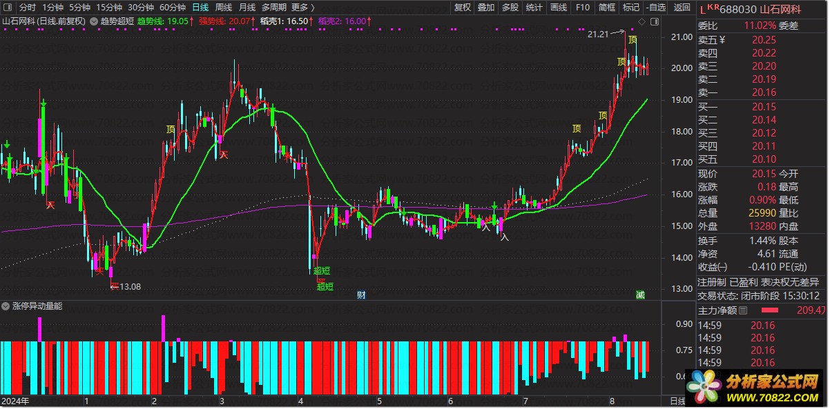830x409 pixels.
Task: Click the KR badge next to the stock code
Action: (x=712, y=7)
